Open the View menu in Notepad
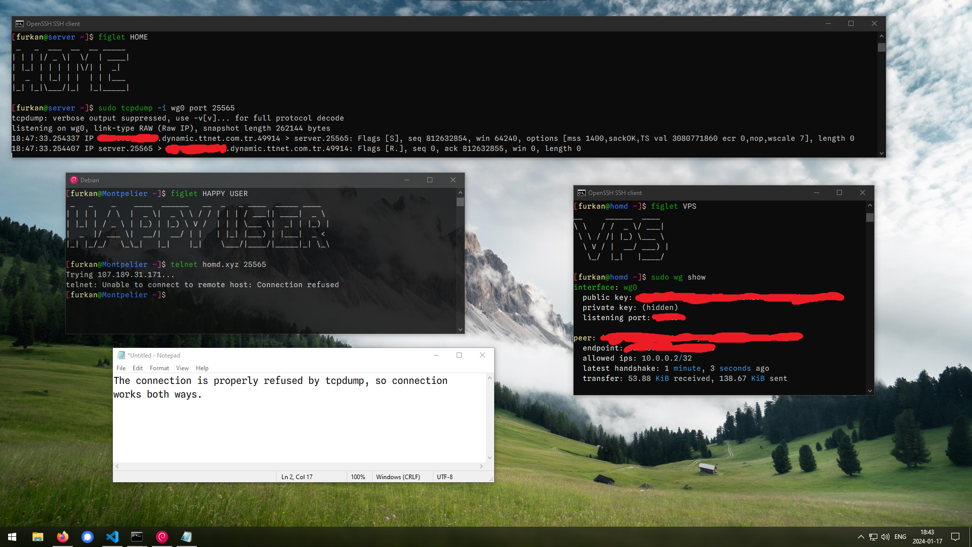Image resolution: width=972 pixels, height=547 pixels. [x=182, y=368]
